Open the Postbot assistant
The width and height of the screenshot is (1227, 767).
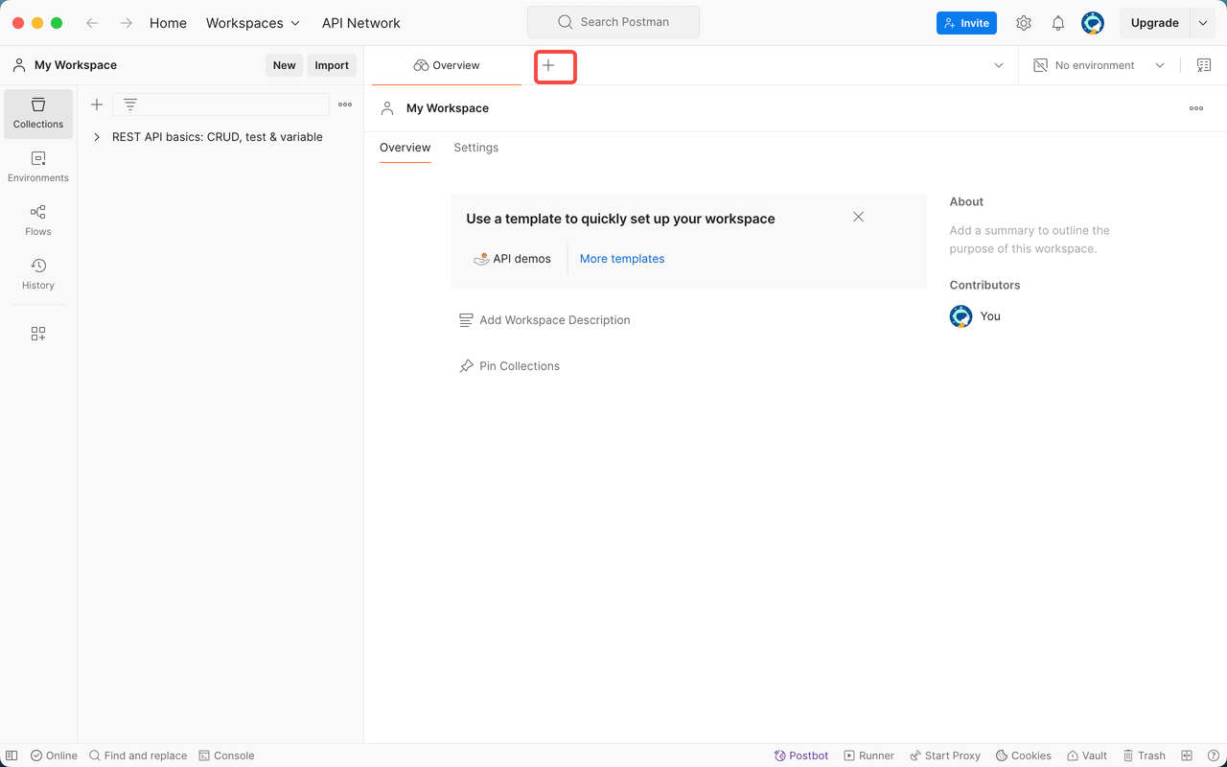point(801,755)
